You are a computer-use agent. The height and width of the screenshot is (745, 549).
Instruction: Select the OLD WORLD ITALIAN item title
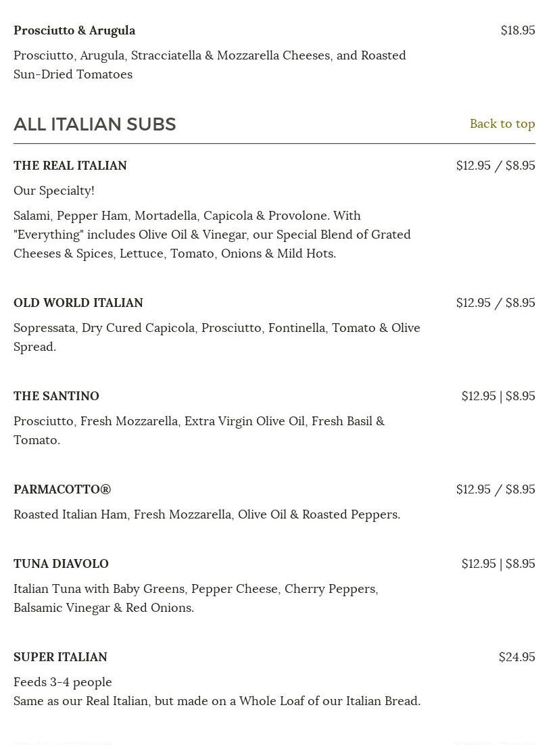[x=78, y=303]
